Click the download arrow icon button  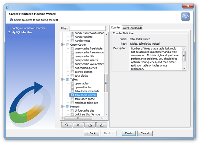(x=102, y=125)
